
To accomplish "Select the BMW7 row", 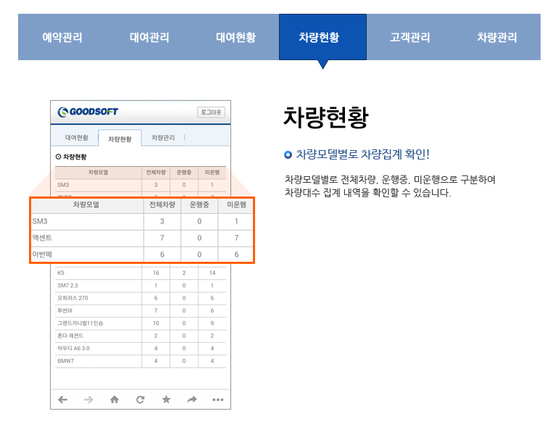I will pyautogui.click(x=141, y=361).
